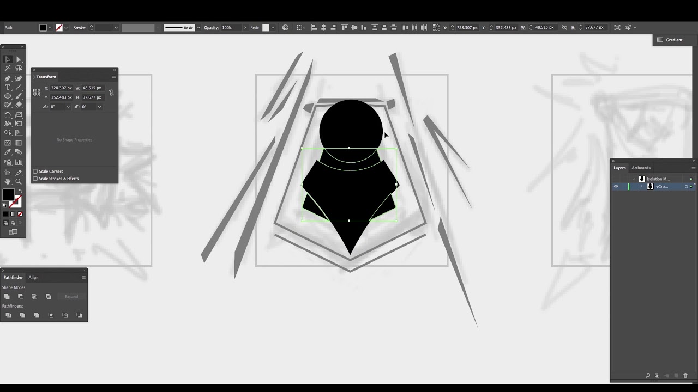The image size is (698, 392).
Task: Select the Scale tool
Action: point(19,115)
